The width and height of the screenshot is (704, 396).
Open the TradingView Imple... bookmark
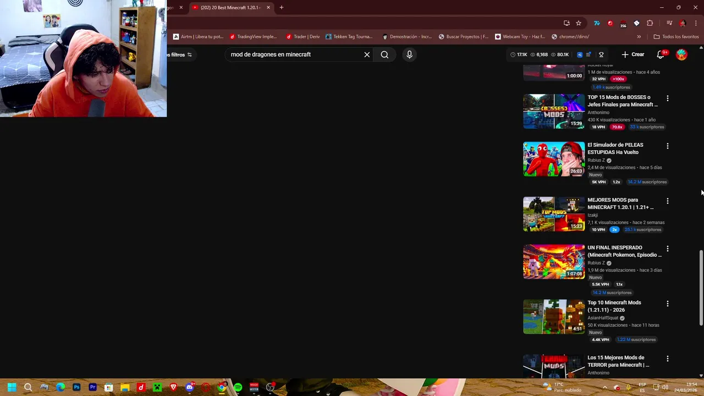pos(253,37)
